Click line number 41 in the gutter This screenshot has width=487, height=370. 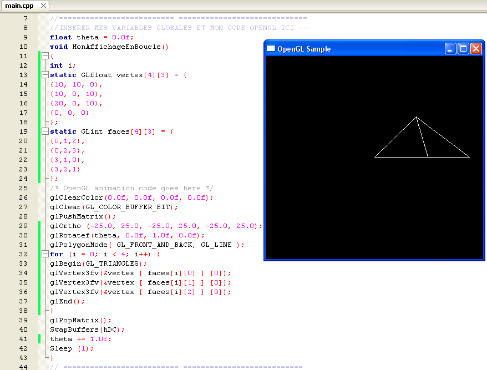click(23, 339)
